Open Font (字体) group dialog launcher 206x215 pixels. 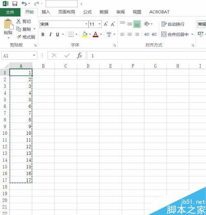point(115,45)
